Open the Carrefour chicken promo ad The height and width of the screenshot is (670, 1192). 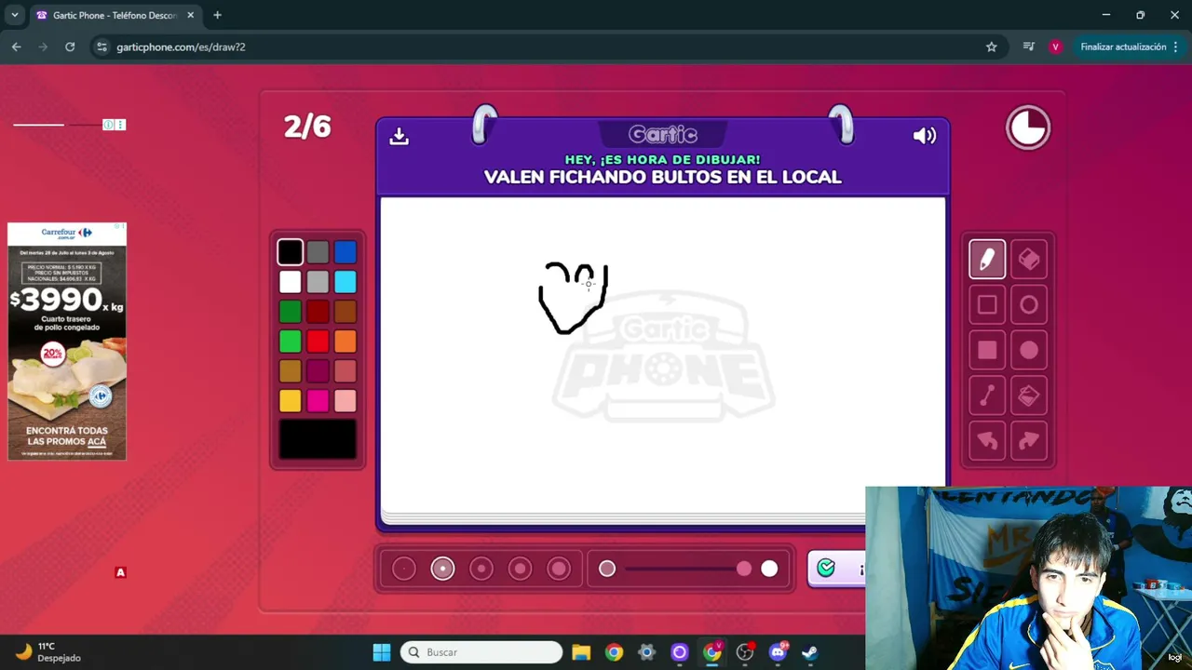point(67,342)
